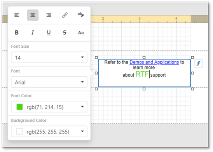
Task: Toggle italic formatting
Action: 33,33
